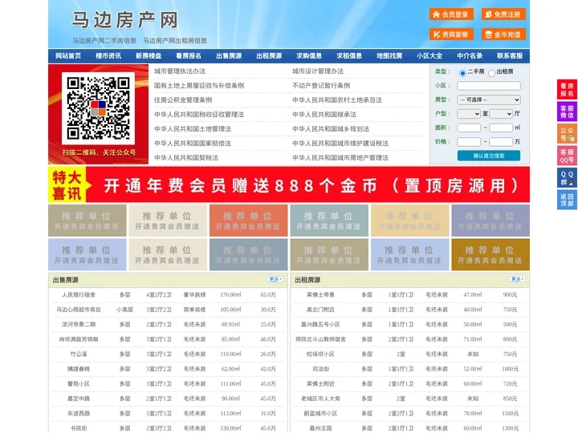Click the QR code image
This screenshot has height=433, width=578.
click(98, 108)
